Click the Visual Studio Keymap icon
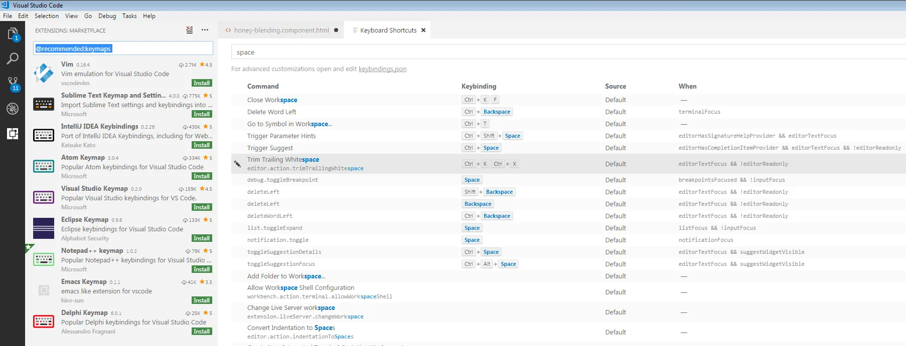 pyautogui.click(x=44, y=197)
